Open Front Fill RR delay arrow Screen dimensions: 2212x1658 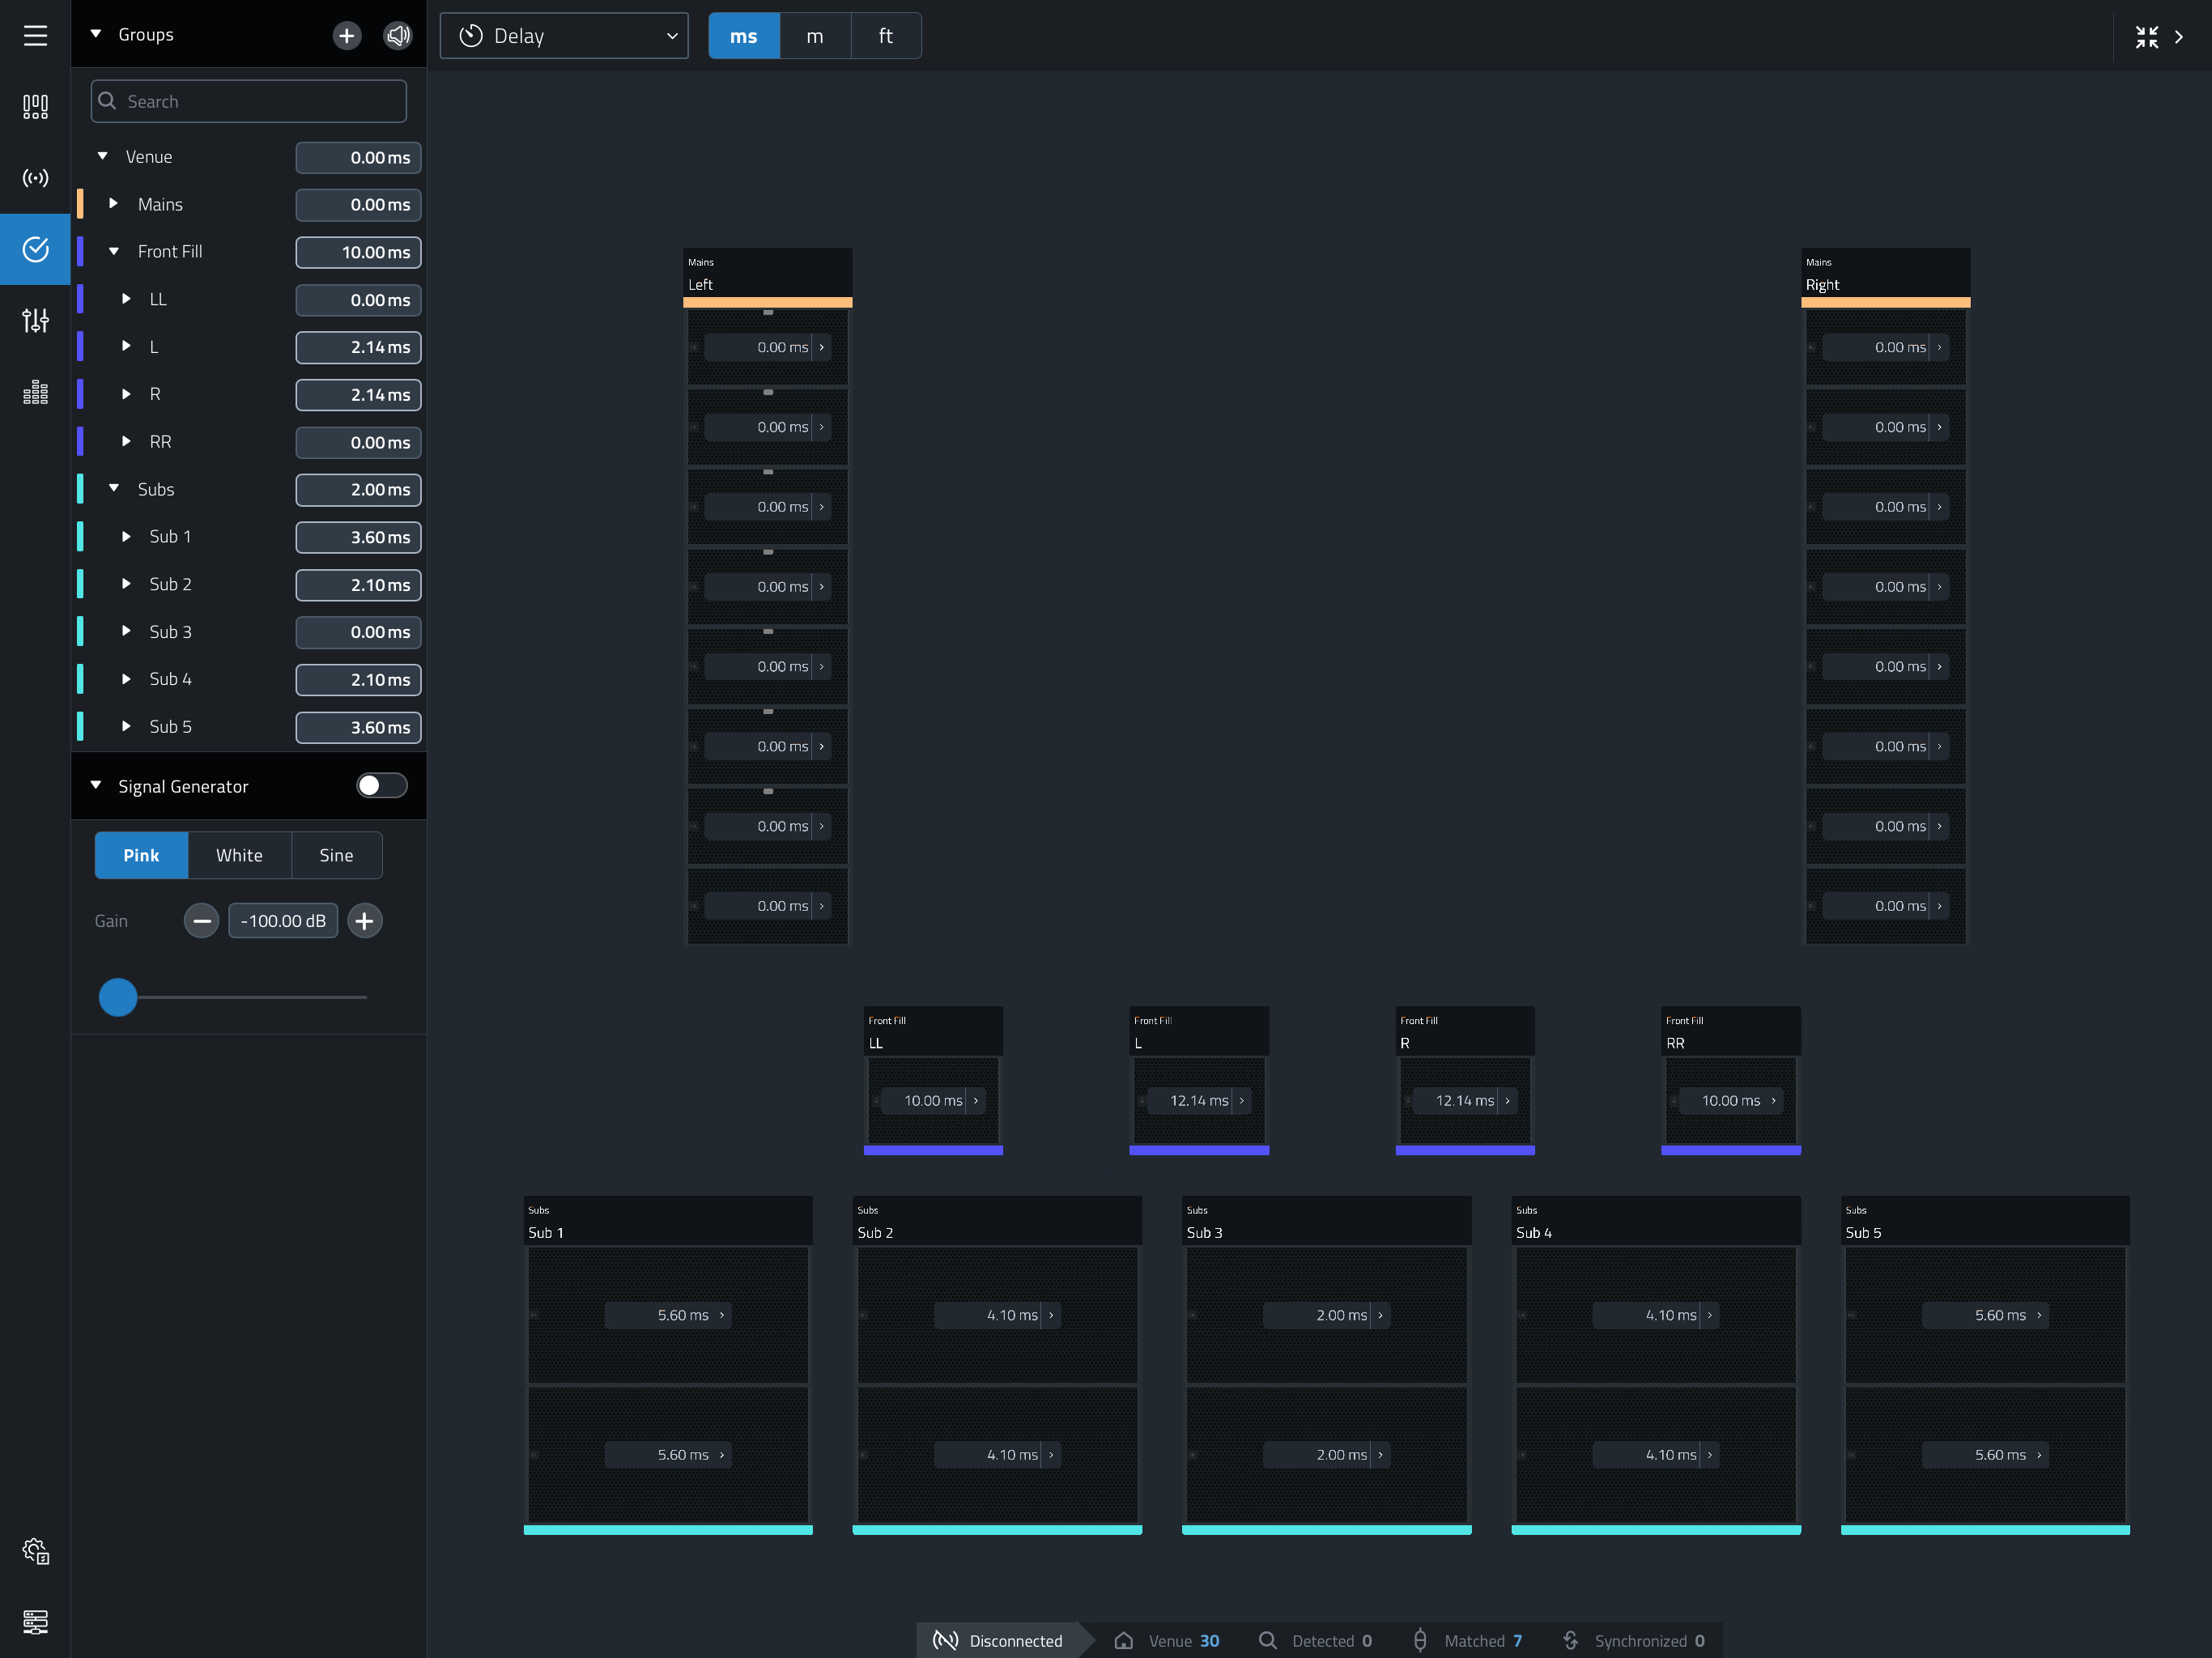(x=1774, y=1100)
